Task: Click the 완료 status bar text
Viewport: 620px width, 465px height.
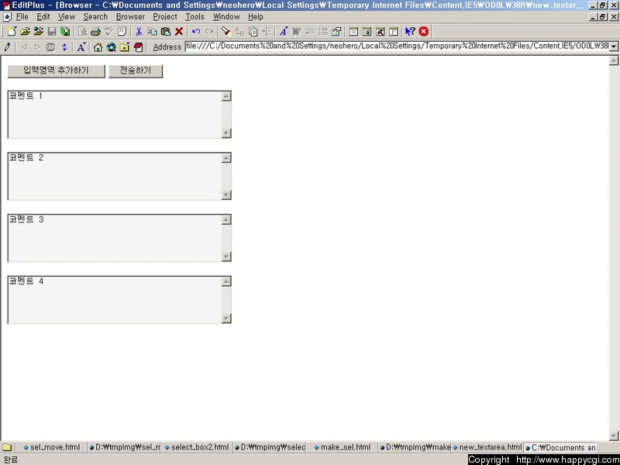Action: 11,460
